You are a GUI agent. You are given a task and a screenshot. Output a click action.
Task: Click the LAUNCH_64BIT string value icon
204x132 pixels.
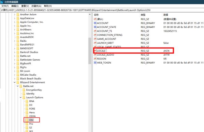(x=95, y=43)
